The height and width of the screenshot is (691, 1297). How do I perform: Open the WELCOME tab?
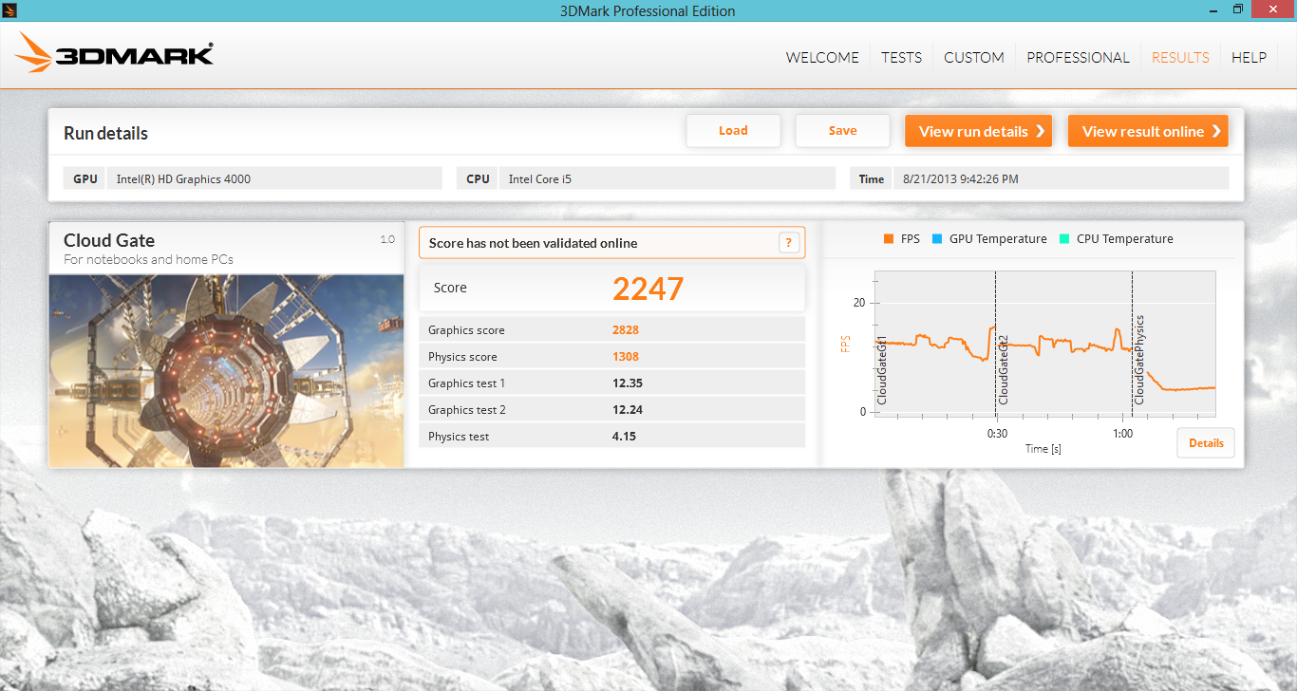click(822, 57)
